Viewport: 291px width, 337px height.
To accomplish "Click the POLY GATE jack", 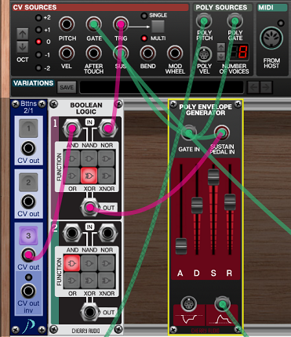I will click(235, 21).
